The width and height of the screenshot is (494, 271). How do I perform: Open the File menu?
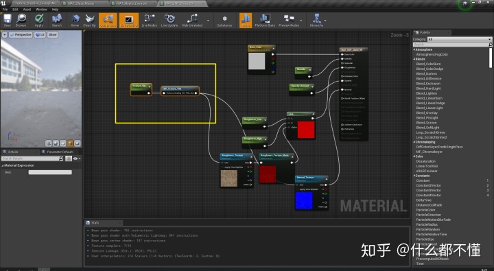[5, 10]
